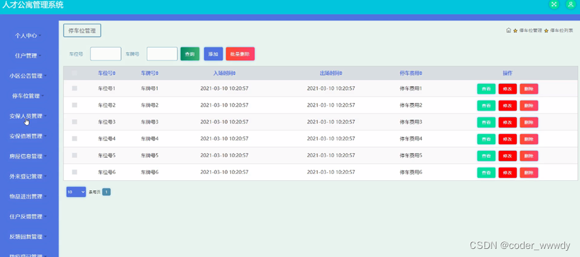Open the user profile icon in the top bar
The image size is (580, 257).
(571, 4)
